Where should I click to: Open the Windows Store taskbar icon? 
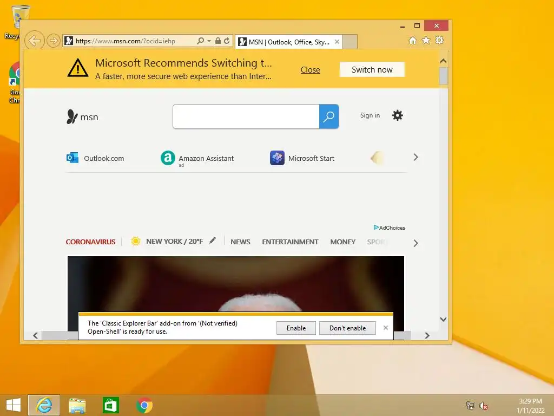(x=110, y=405)
